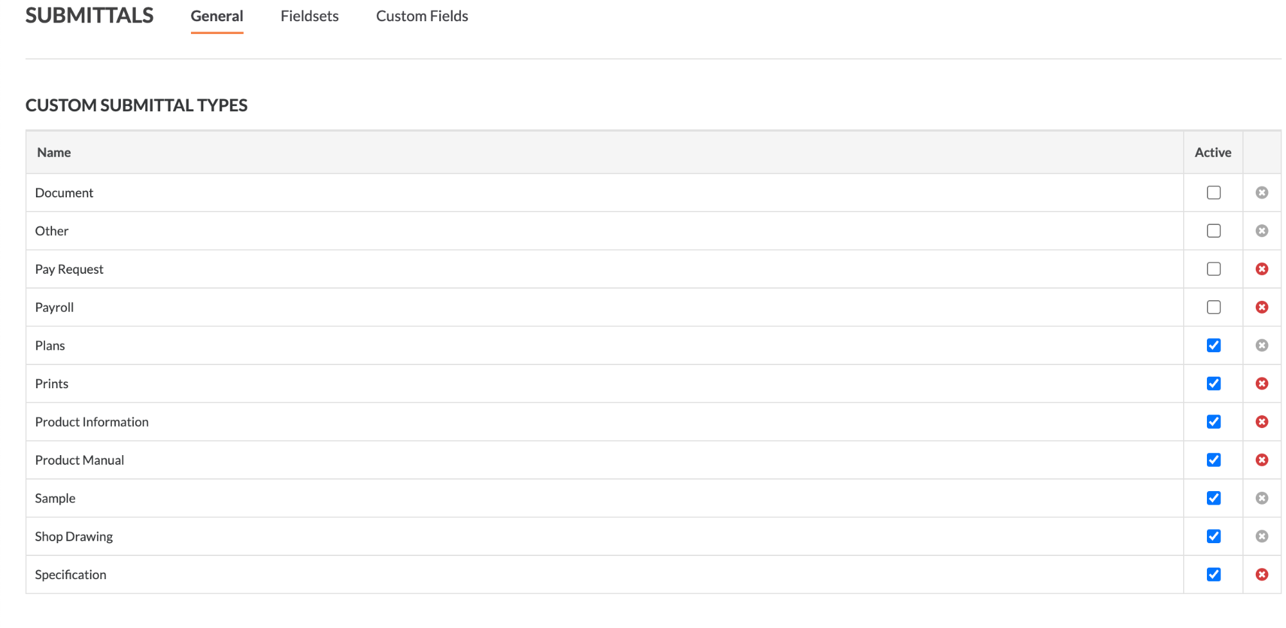Viewport: 1286px width, 628px height.
Task: Remove the Product Information type
Action: click(x=1262, y=422)
